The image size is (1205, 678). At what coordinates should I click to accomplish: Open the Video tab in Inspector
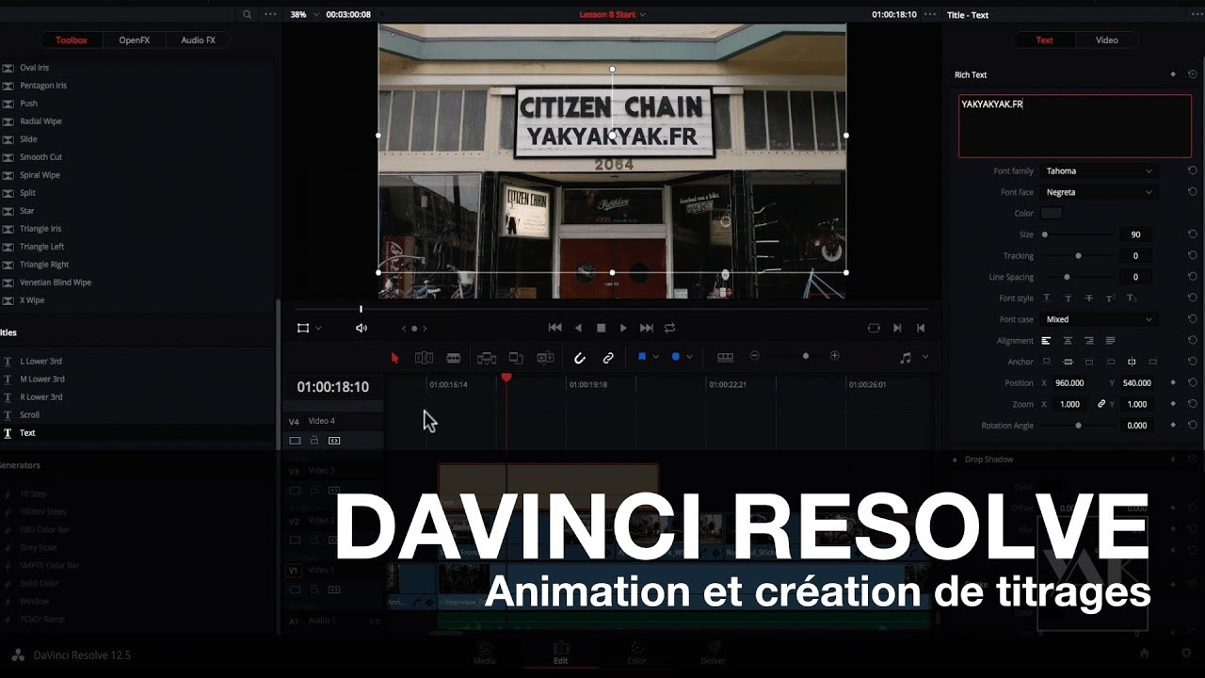pyautogui.click(x=1107, y=40)
